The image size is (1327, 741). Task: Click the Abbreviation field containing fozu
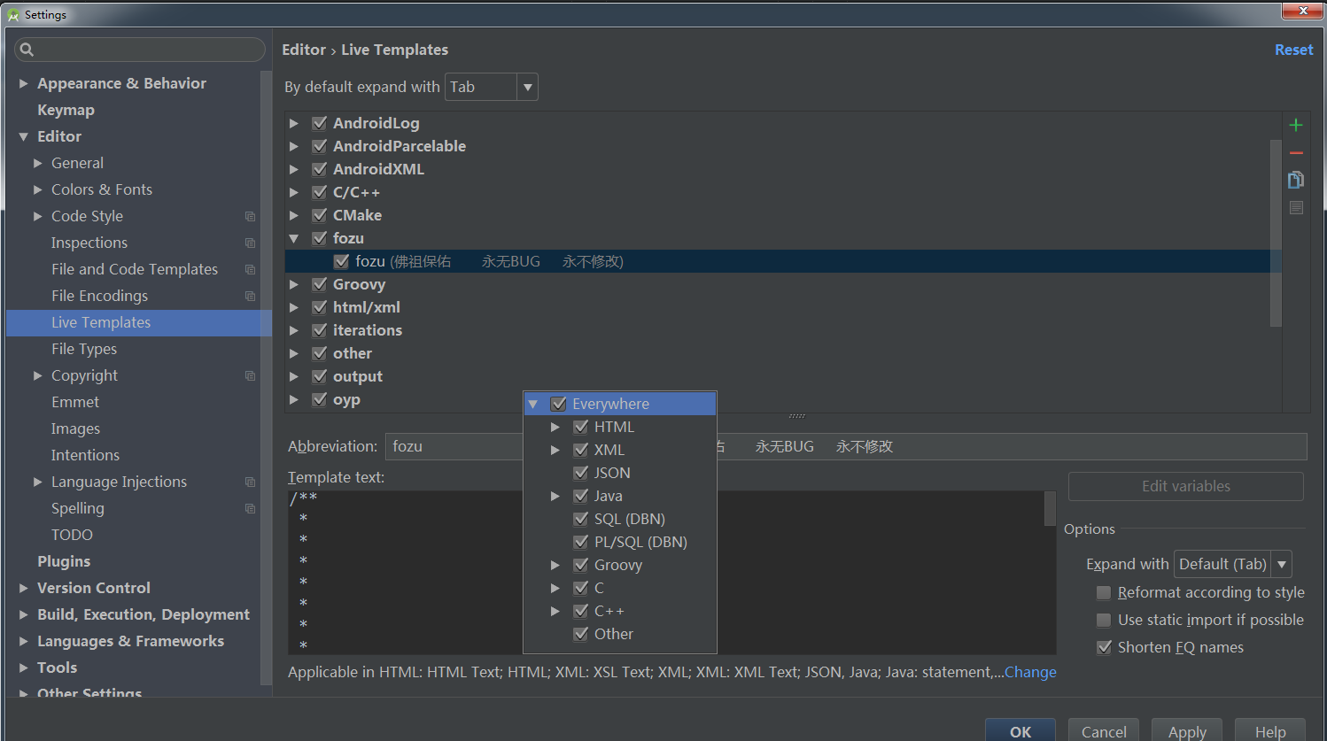click(x=455, y=446)
